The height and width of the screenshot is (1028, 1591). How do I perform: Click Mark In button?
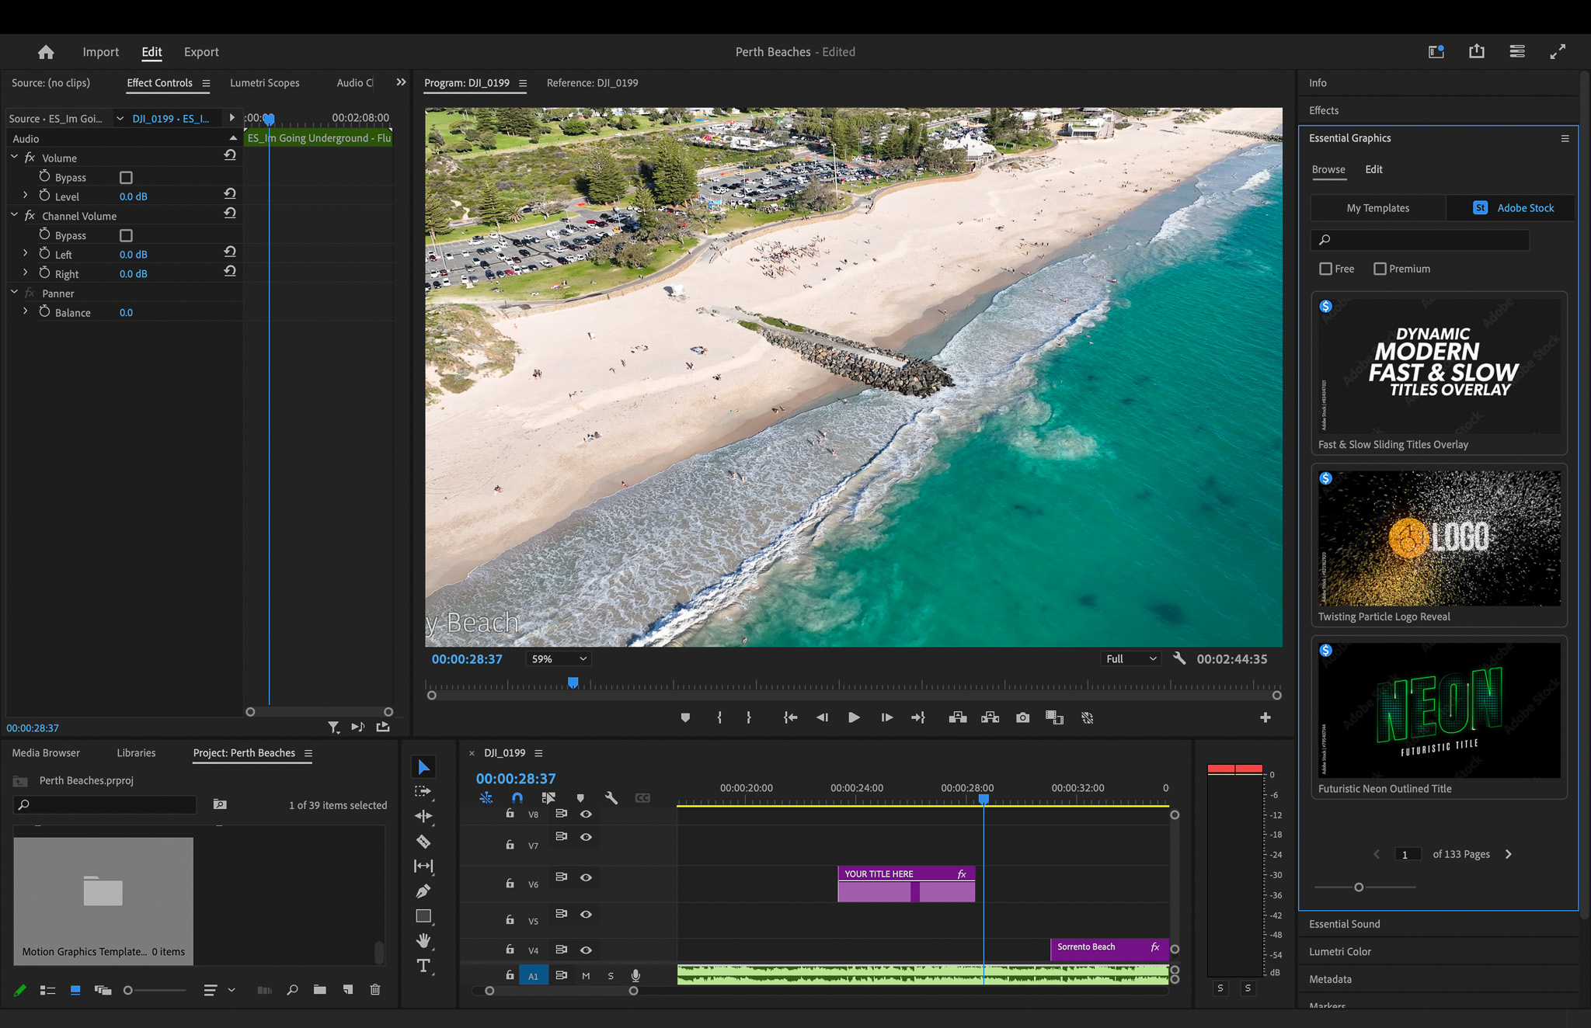(719, 718)
